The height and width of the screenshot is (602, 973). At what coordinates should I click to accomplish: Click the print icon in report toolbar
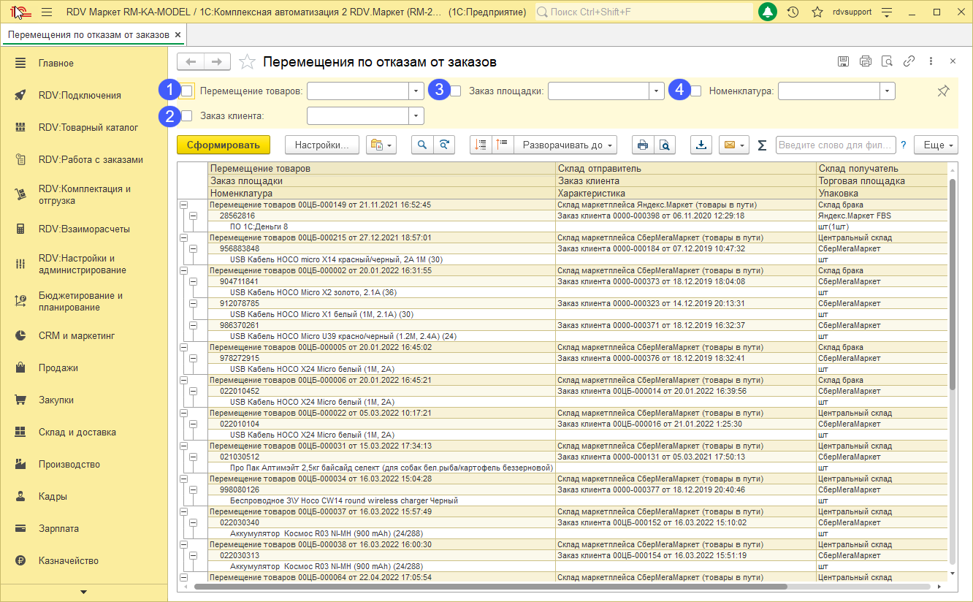click(x=643, y=145)
